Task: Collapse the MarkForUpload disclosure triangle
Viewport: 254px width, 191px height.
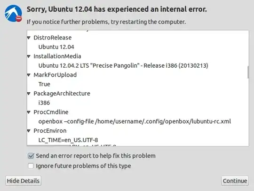Action: pyautogui.click(x=29, y=75)
